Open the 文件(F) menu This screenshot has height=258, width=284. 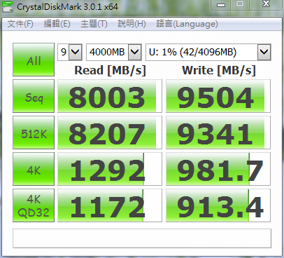pos(20,24)
